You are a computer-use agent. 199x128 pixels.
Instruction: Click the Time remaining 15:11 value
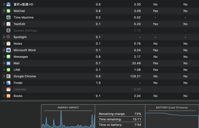[137, 119]
